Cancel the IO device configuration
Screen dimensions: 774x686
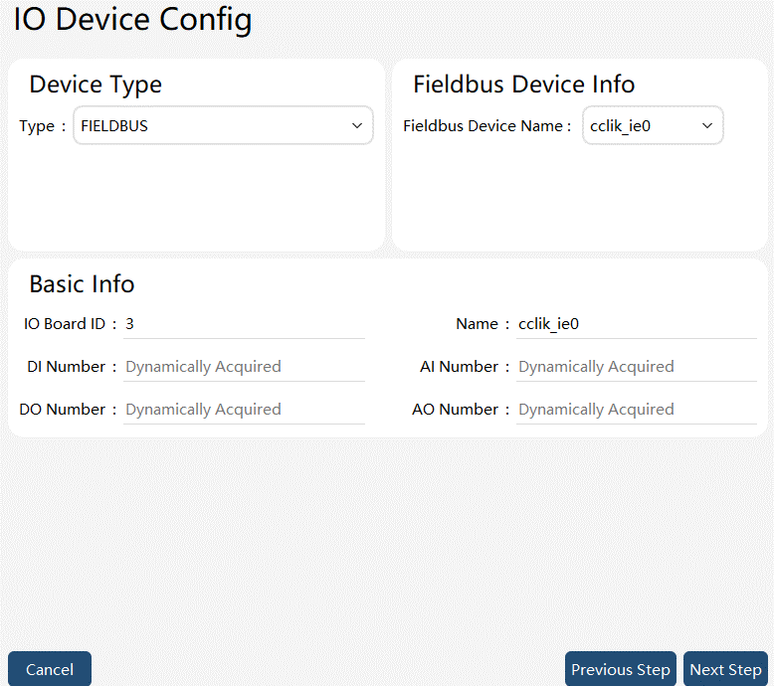50,669
